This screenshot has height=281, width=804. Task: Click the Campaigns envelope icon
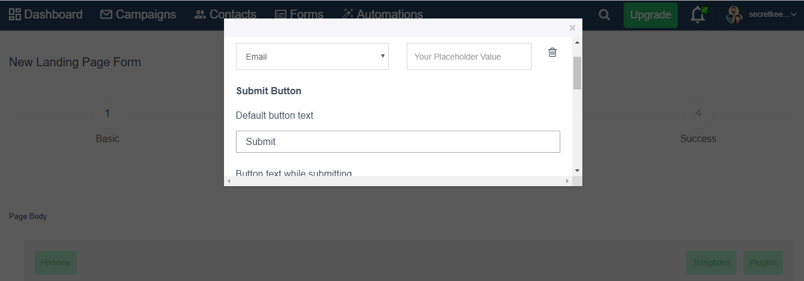(106, 14)
